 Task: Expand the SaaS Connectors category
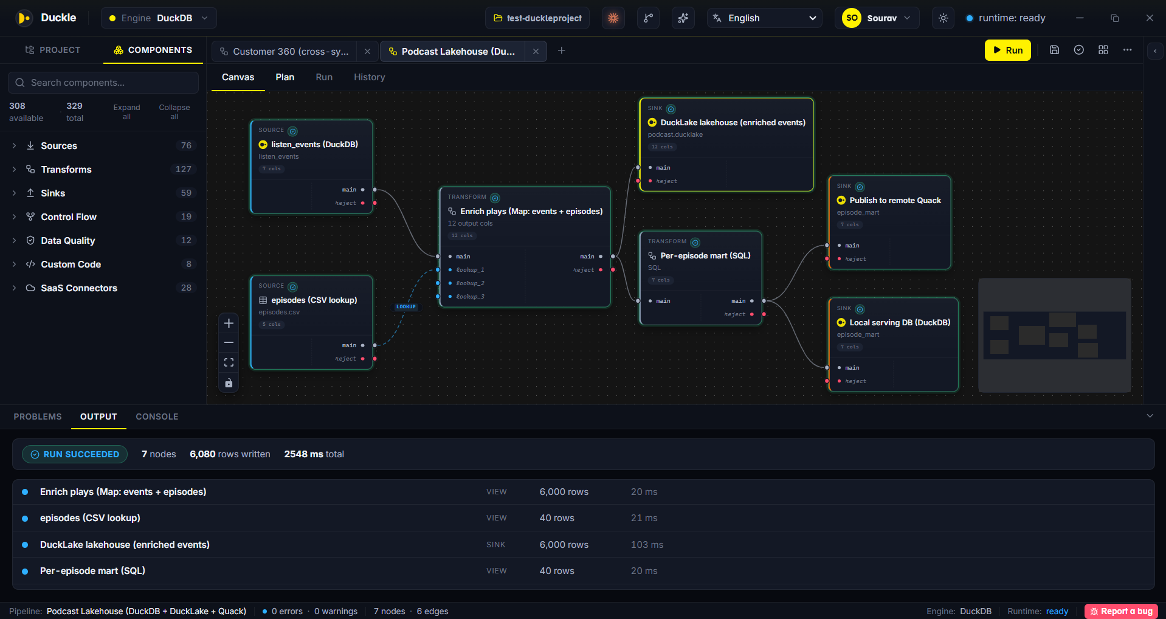point(103,288)
